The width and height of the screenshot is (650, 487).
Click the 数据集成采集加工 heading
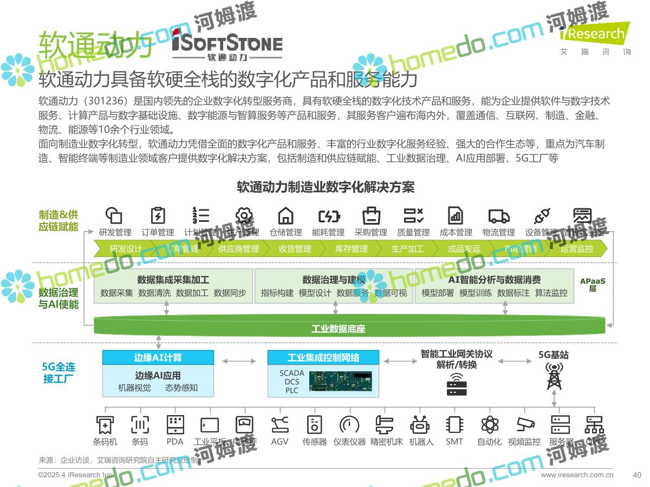tap(173, 280)
